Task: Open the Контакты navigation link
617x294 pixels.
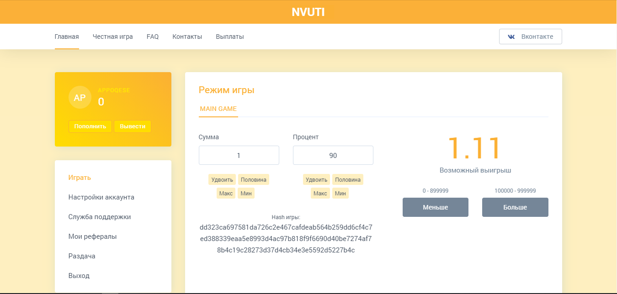Action: (187, 37)
